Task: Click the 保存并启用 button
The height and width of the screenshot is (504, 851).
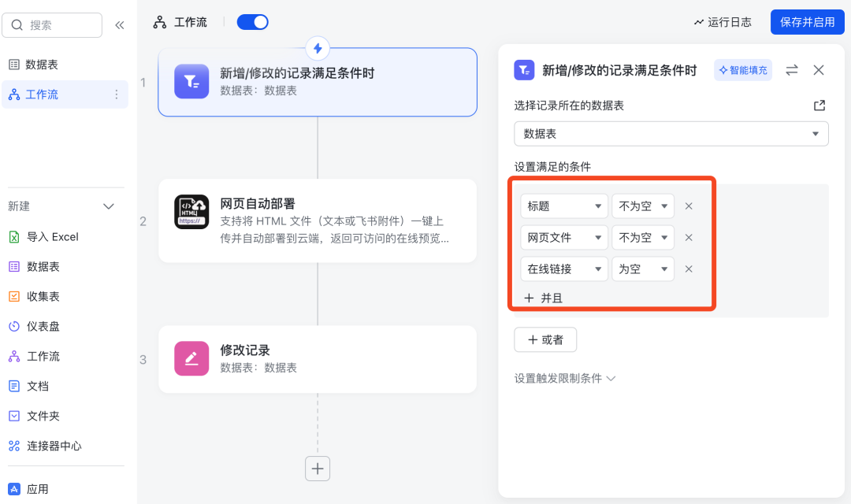Action: [x=807, y=22]
